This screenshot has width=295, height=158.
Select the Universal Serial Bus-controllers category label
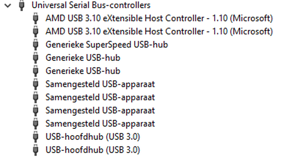click(91, 5)
